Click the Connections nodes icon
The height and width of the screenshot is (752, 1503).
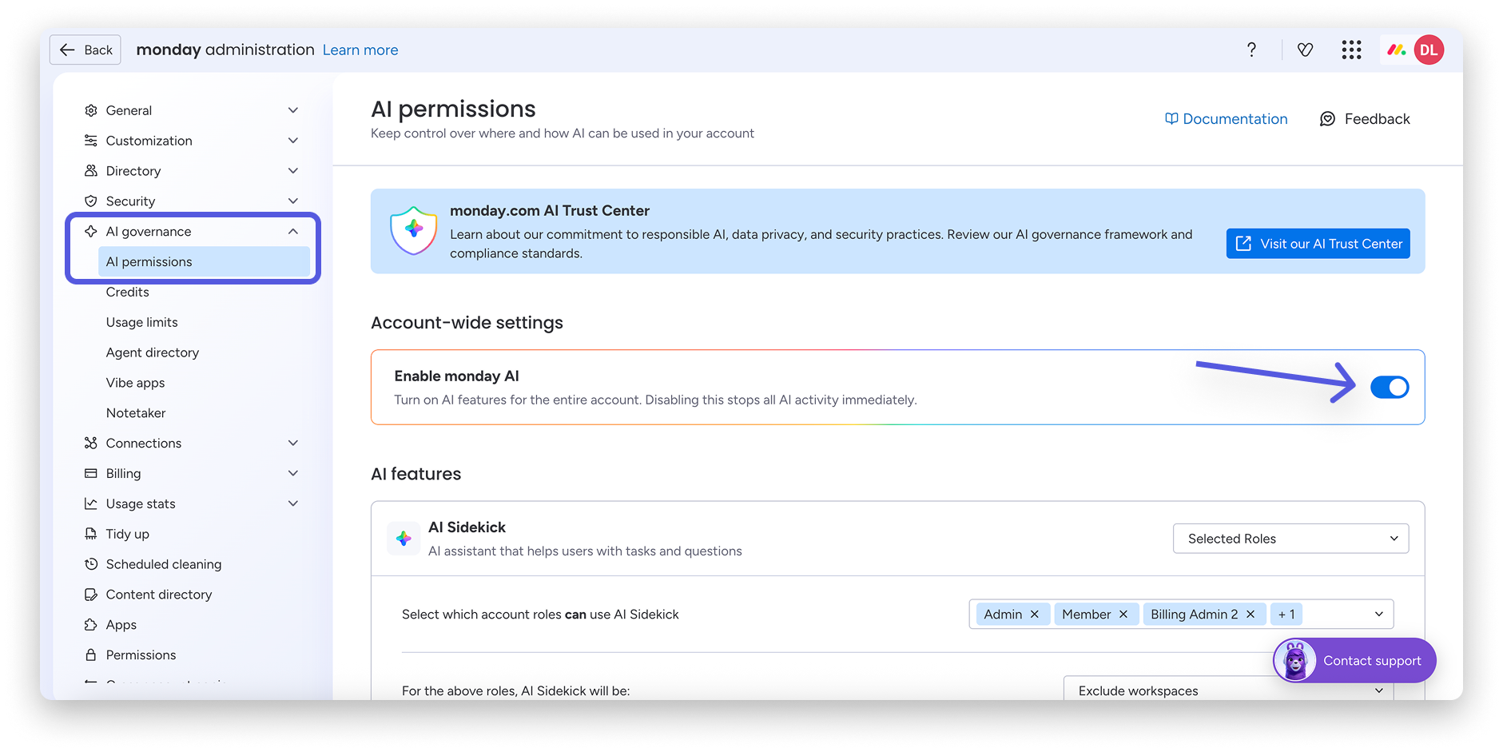(x=91, y=443)
